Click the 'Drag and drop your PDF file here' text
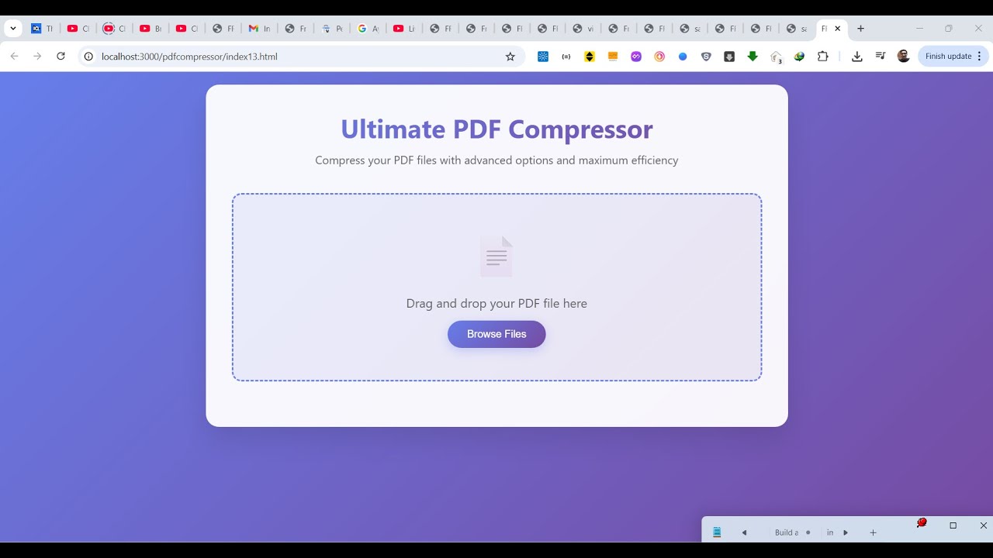The width and height of the screenshot is (993, 558). (x=496, y=303)
